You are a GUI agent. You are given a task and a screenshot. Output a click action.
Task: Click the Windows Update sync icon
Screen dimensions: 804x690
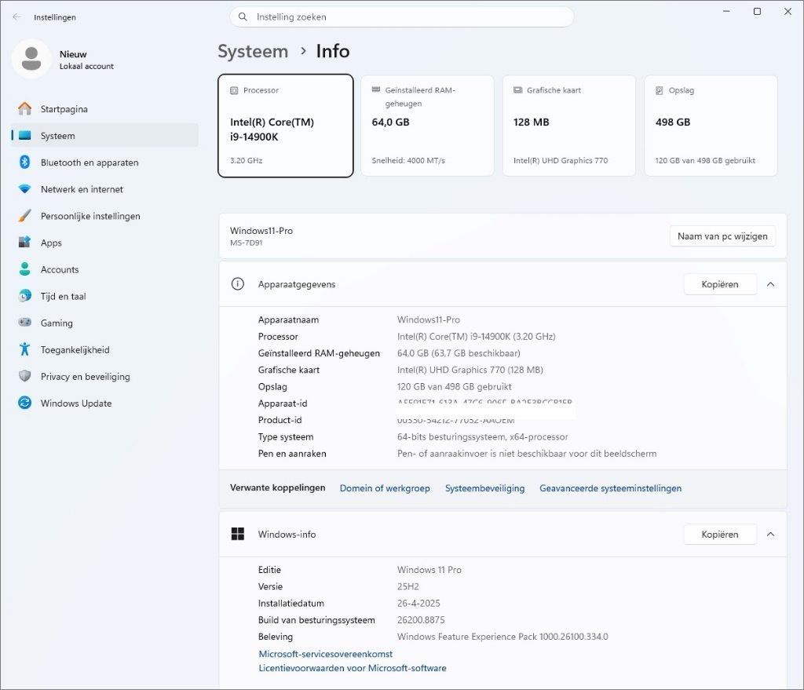point(24,403)
